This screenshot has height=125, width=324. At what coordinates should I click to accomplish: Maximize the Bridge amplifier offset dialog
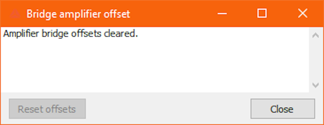click(x=262, y=13)
